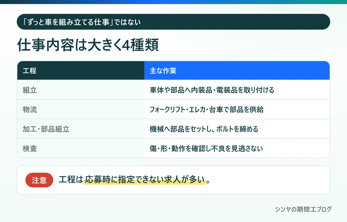Select the 加工・部品組立 row label
This screenshot has height=222, width=347.
click(46, 129)
